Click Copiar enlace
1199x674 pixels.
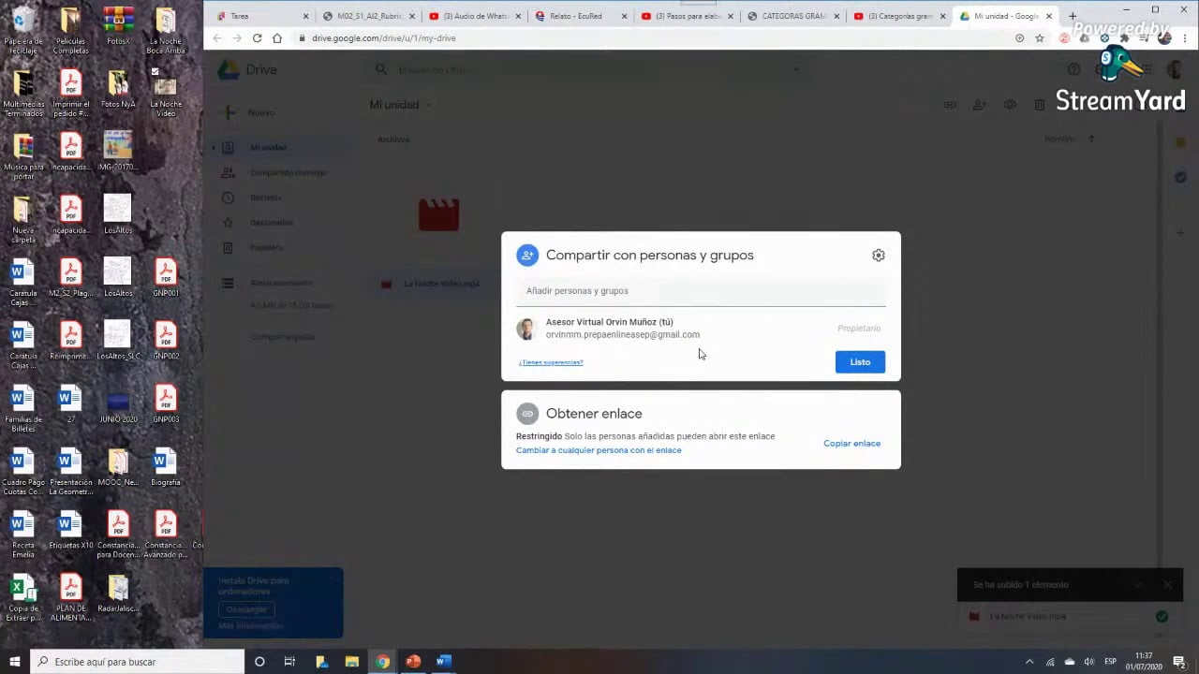[851, 444]
